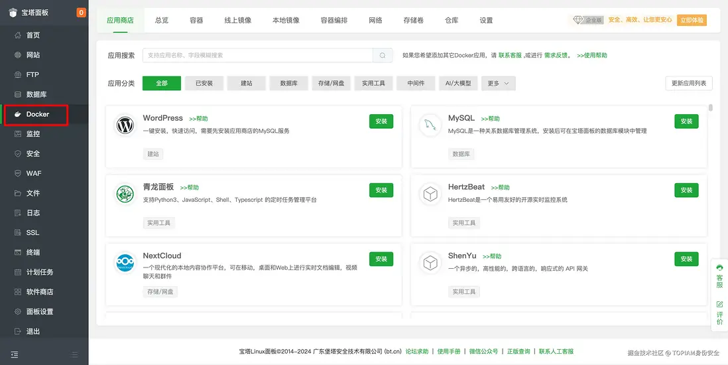
Task: Click the SSL icon in sidebar
Action: pyautogui.click(x=18, y=232)
